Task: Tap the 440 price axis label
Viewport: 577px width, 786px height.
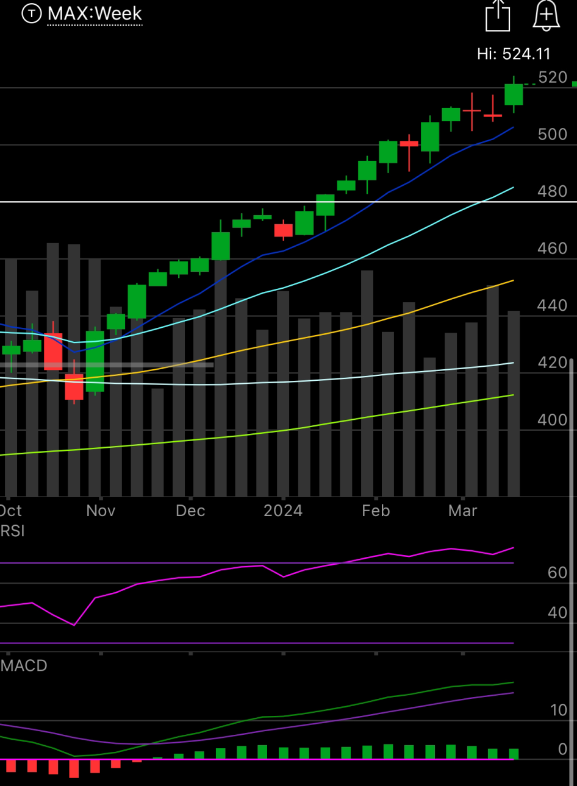Action: pyautogui.click(x=553, y=305)
